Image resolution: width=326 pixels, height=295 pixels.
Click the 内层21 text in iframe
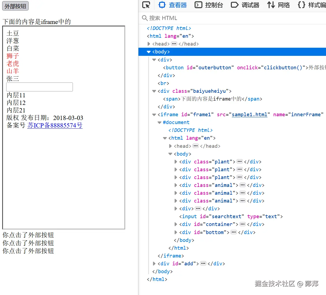[16, 110]
